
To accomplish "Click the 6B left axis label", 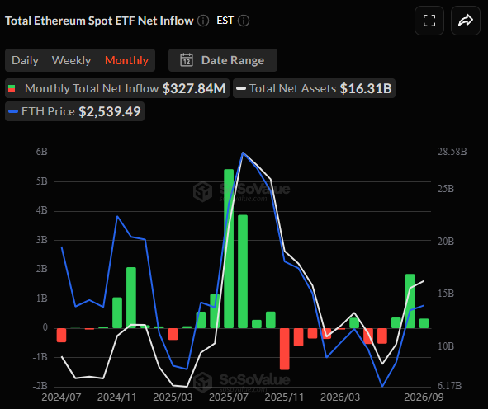I will (x=42, y=152).
